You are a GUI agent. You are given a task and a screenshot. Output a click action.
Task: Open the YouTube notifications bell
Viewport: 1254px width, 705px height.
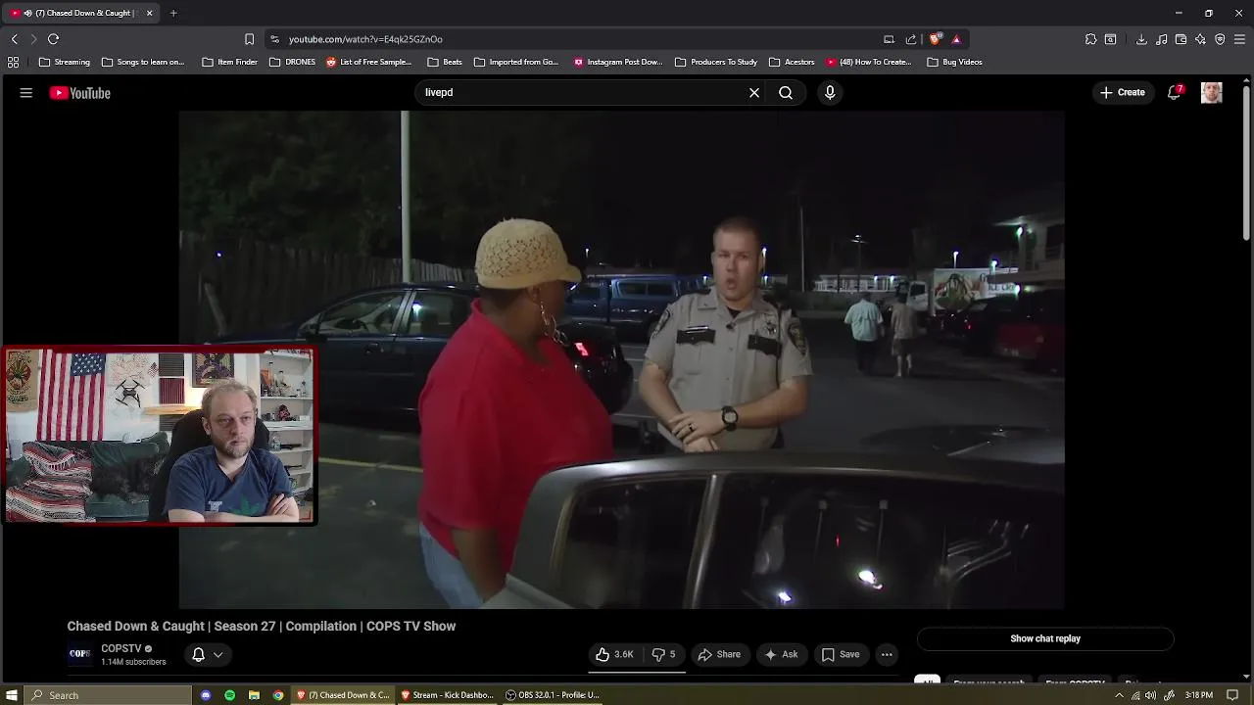click(1174, 92)
